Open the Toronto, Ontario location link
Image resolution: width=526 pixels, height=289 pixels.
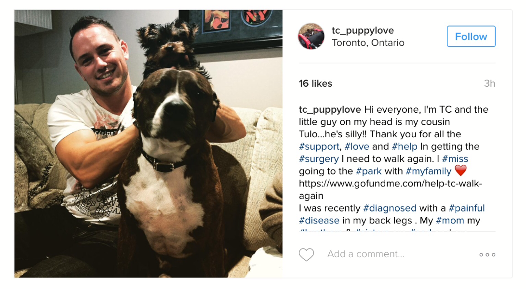pos(368,43)
